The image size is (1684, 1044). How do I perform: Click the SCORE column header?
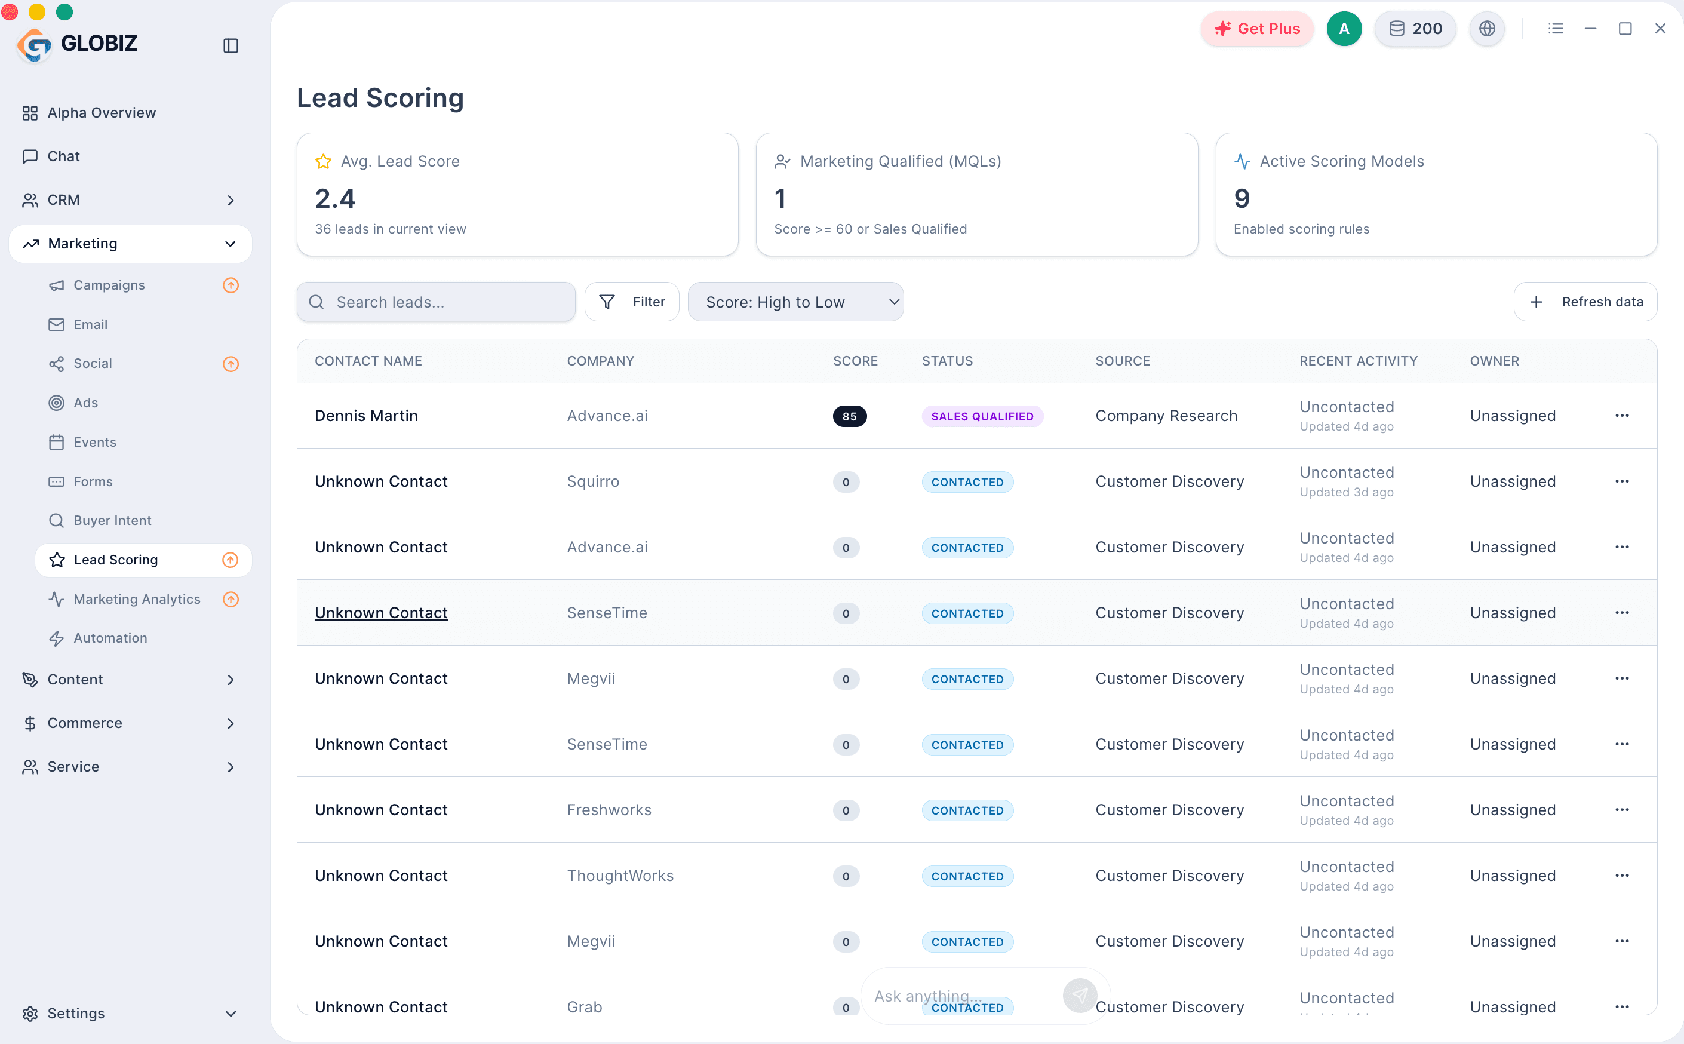pos(855,361)
